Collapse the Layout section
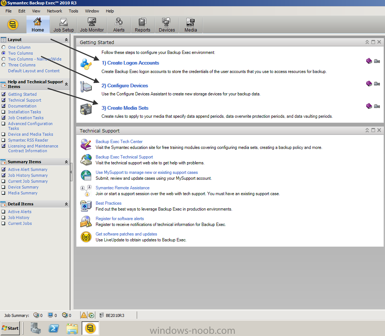The width and height of the screenshot is (385, 336). (66, 40)
